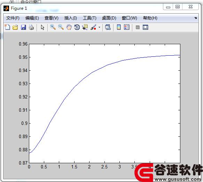Enable the Rotate 3D tool
Image resolution: width=203 pixels, height=182 pixels.
point(77,27)
